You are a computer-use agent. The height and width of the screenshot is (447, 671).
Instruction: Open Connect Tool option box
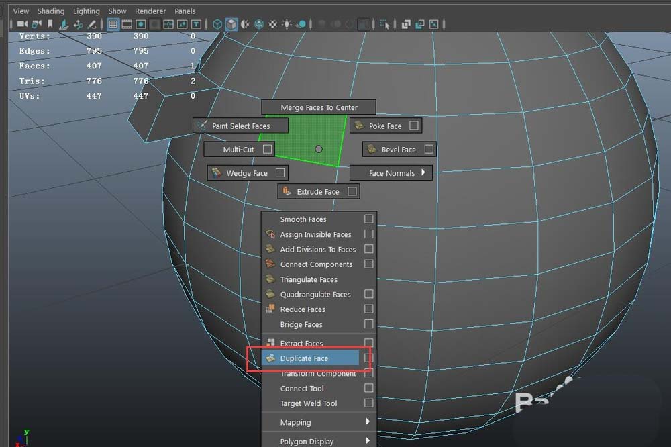click(368, 388)
